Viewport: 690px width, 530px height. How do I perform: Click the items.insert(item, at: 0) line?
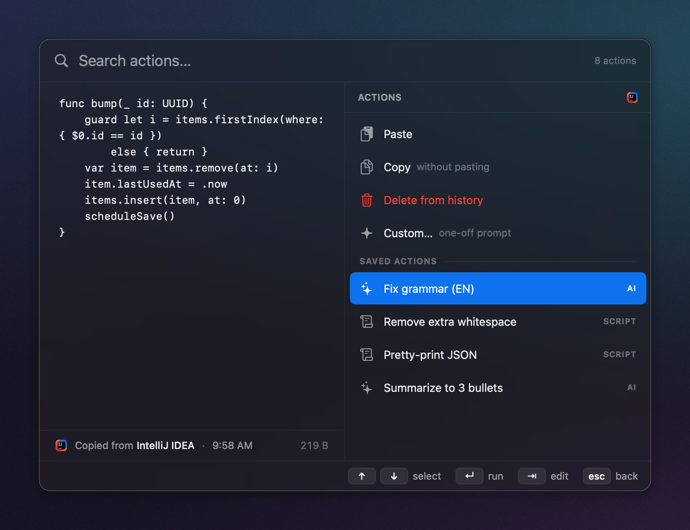click(x=165, y=200)
